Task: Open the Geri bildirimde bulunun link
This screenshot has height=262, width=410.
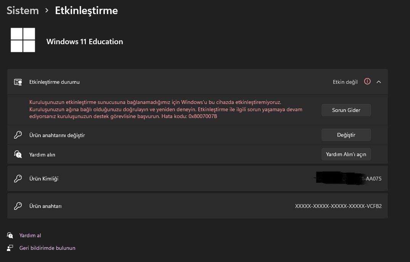Action: pos(47,248)
